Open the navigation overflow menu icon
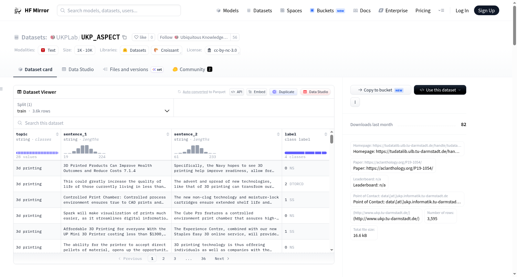517x277 pixels. pos(441,11)
